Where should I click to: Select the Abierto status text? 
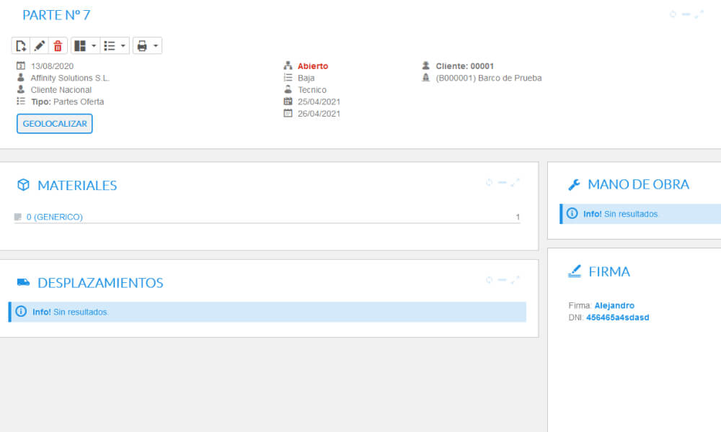tap(313, 66)
